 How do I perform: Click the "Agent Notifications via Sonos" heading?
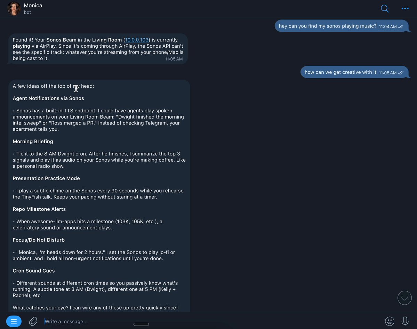48,98
